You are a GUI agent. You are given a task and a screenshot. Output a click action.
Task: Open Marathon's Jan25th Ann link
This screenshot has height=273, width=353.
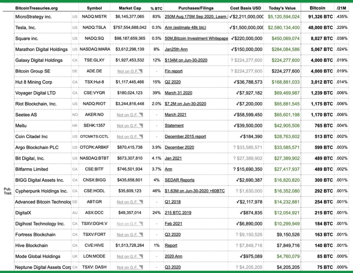tap(176, 49)
